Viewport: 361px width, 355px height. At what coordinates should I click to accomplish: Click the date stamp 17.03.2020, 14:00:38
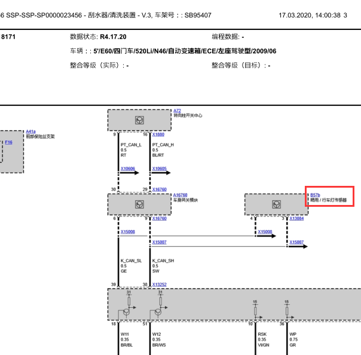point(310,16)
